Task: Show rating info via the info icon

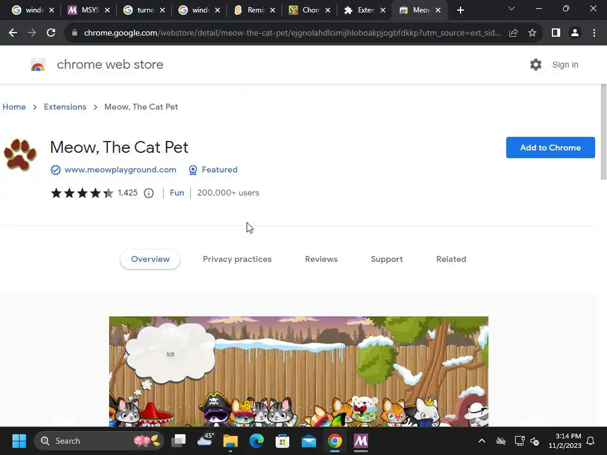Action: pos(149,193)
